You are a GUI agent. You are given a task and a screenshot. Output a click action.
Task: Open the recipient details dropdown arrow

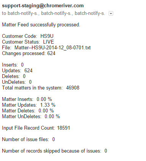(111, 13)
